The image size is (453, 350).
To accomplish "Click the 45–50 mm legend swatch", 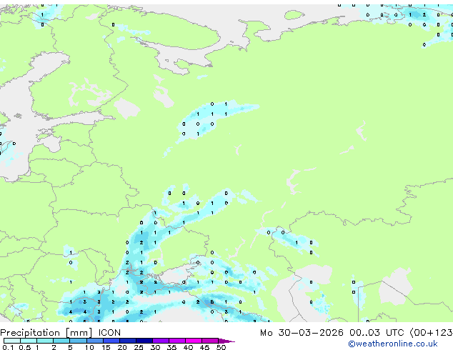I will click(x=210, y=341).
